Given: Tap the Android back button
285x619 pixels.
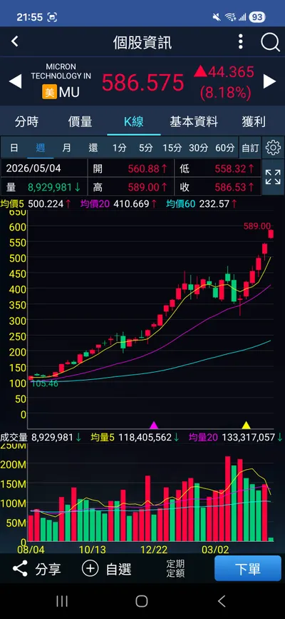Looking at the screenshot, I should click(222, 601).
